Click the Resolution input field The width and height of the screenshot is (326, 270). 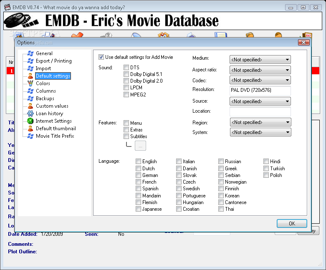pyautogui.click(x=260, y=91)
